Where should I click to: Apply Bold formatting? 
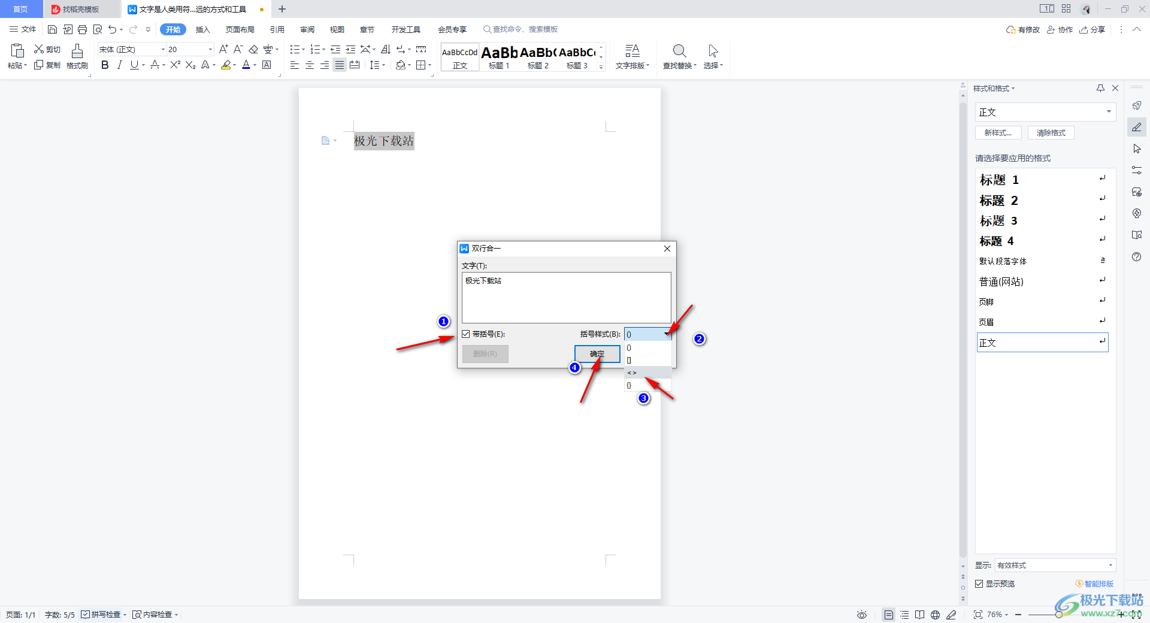[x=105, y=65]
